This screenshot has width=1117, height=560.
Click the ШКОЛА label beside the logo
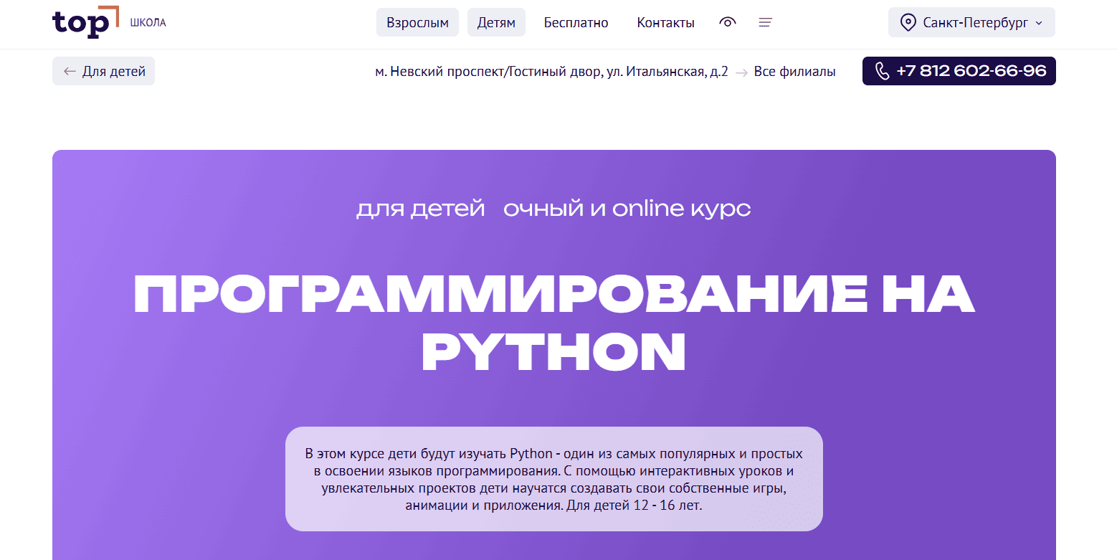pyautogui.click(x=149, y=22)
